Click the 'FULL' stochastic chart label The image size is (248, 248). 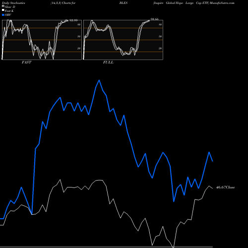[x=108, y=62]
